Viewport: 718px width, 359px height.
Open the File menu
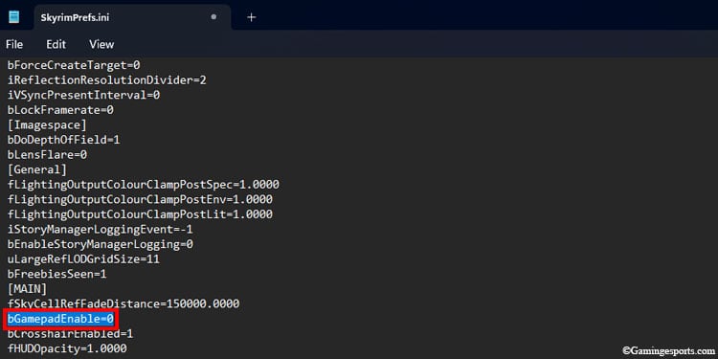click(14, 44)
